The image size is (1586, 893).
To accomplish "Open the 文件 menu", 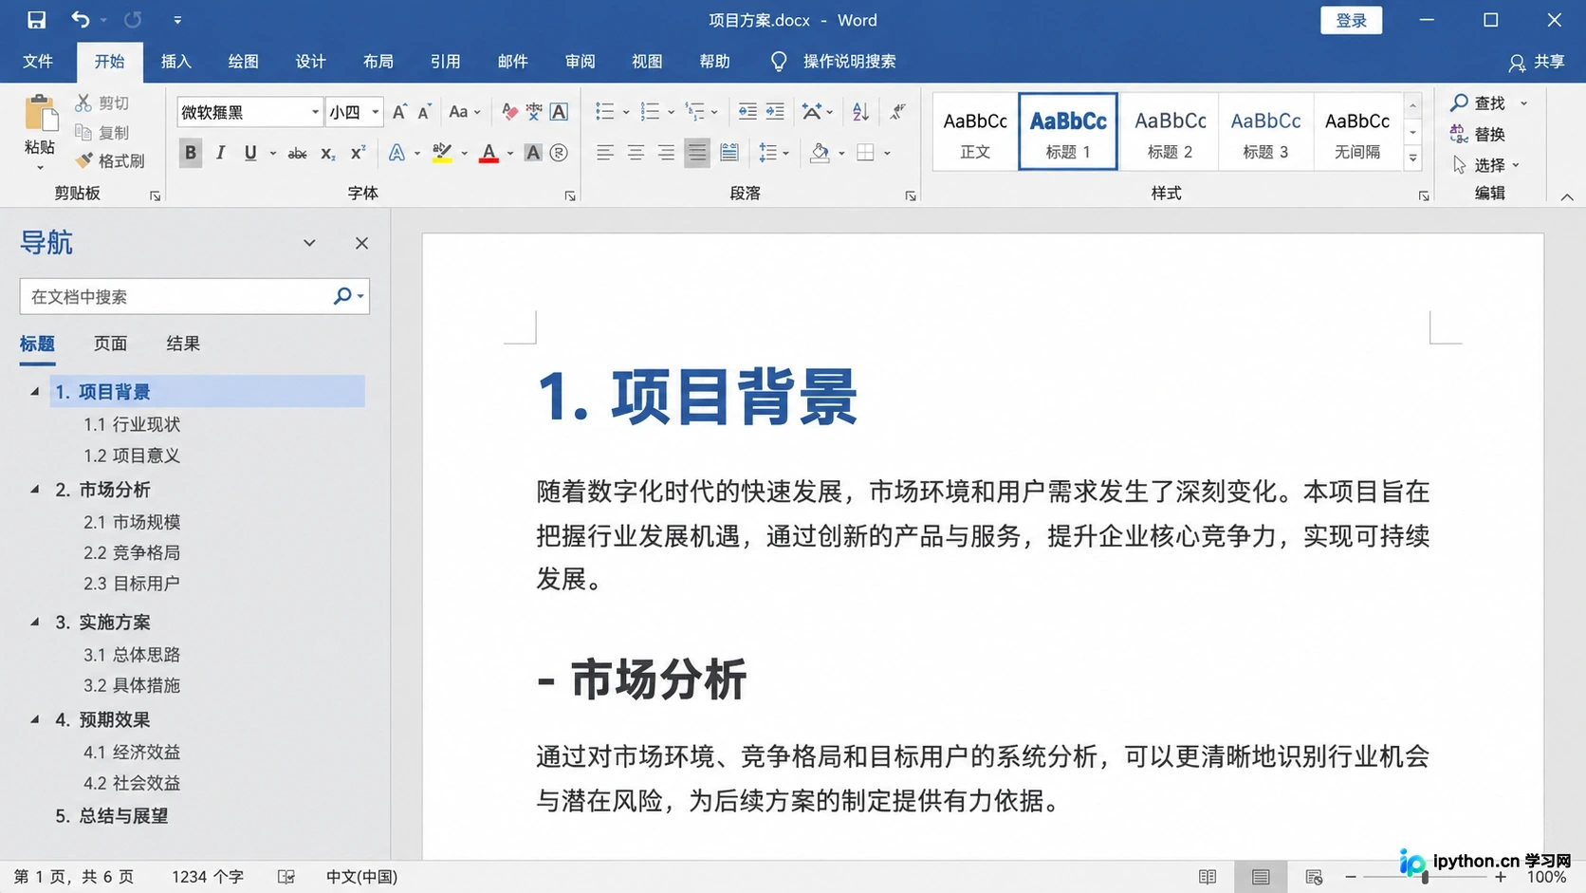I will tap(38, 62).
